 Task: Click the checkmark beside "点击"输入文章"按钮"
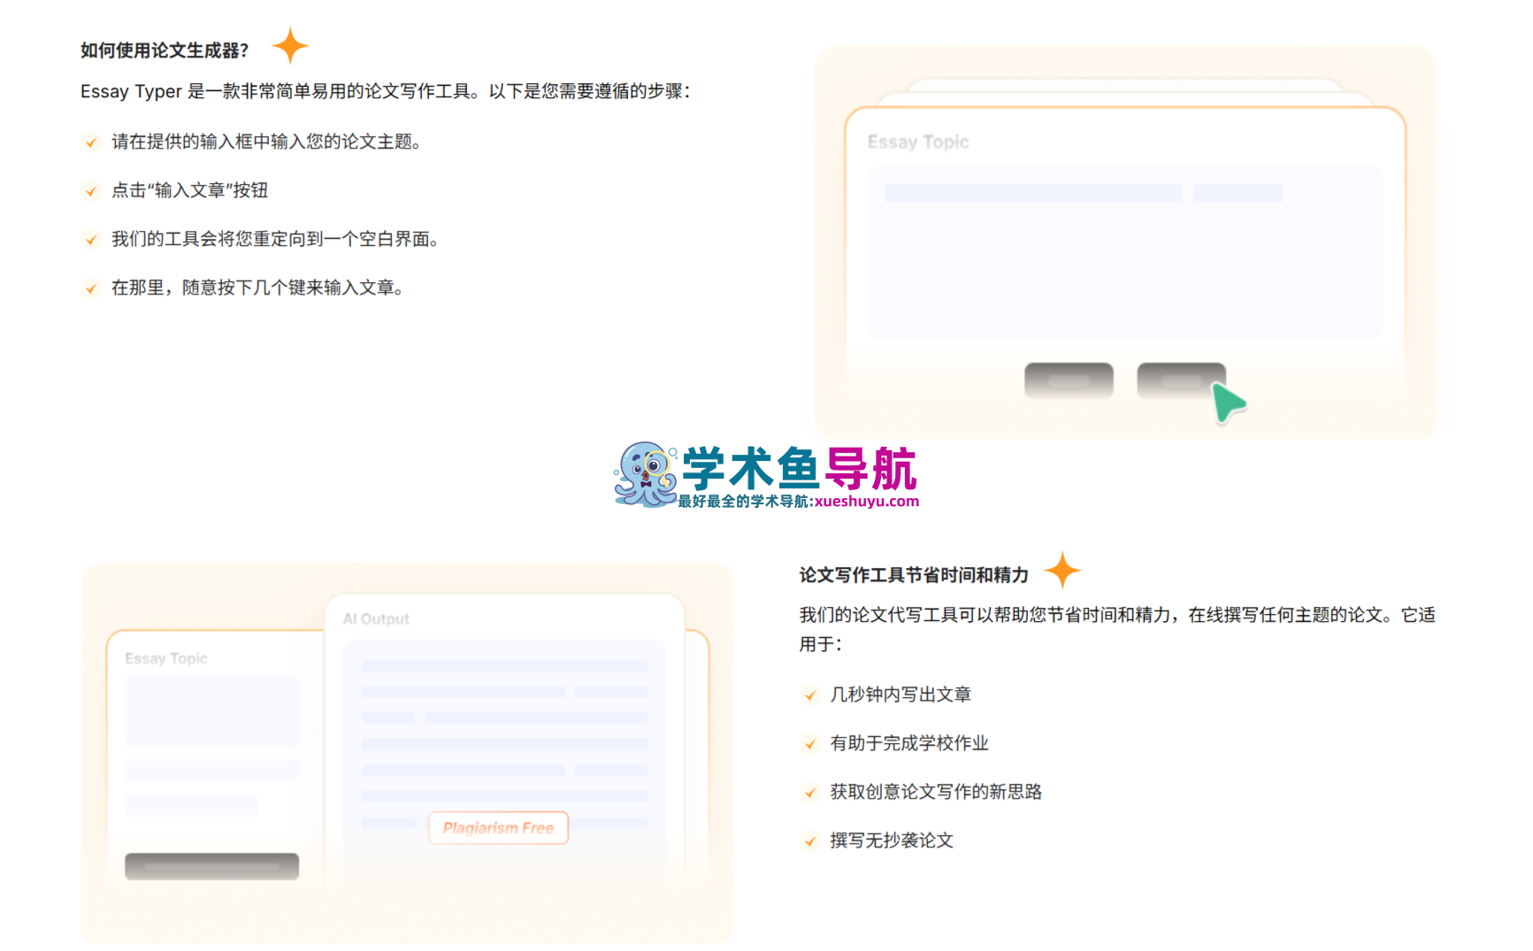(91, 191)
